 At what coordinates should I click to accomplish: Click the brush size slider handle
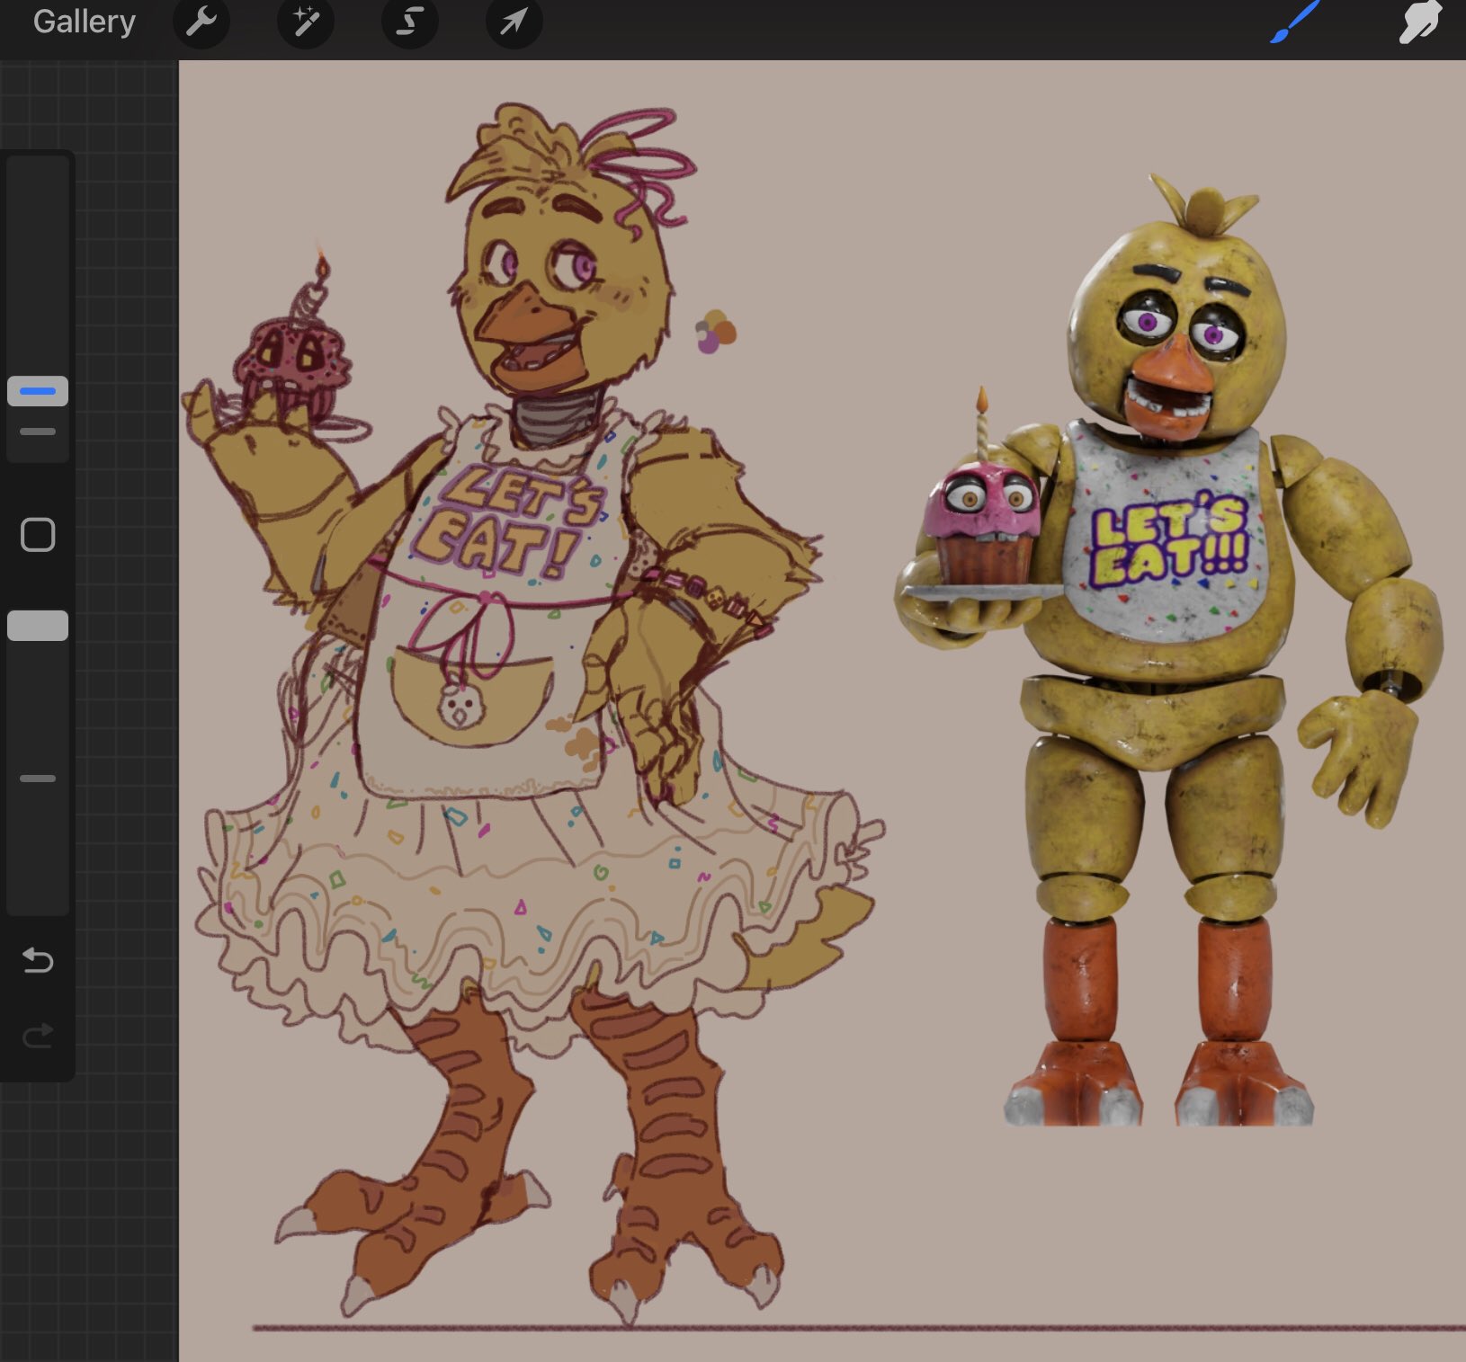tap(38, 391)
